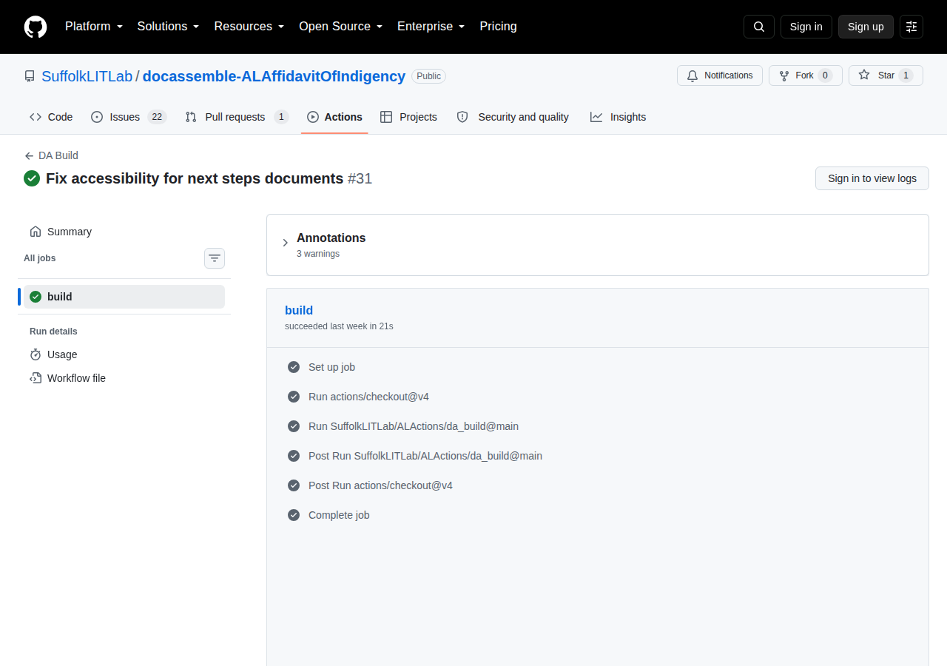
Task: Click the check icon beside Complete job
Action: coord(294,515)
